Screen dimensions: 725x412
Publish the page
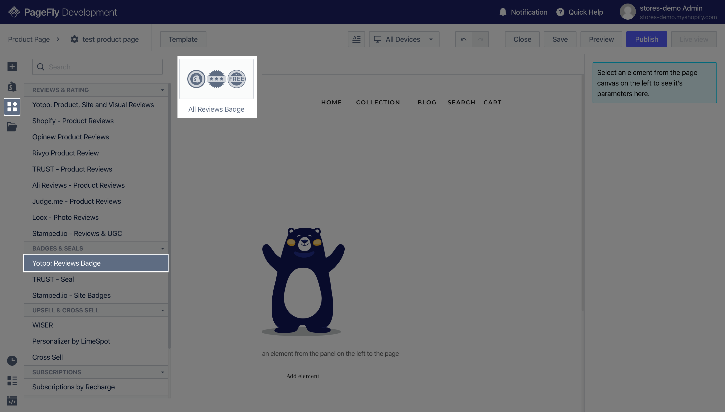pos(646,39)
